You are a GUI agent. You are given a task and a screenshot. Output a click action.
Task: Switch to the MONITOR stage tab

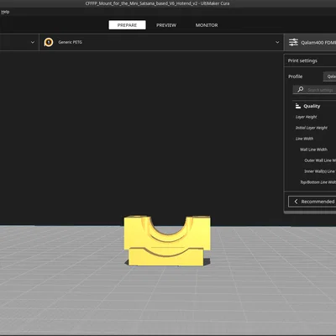[207, 25]
